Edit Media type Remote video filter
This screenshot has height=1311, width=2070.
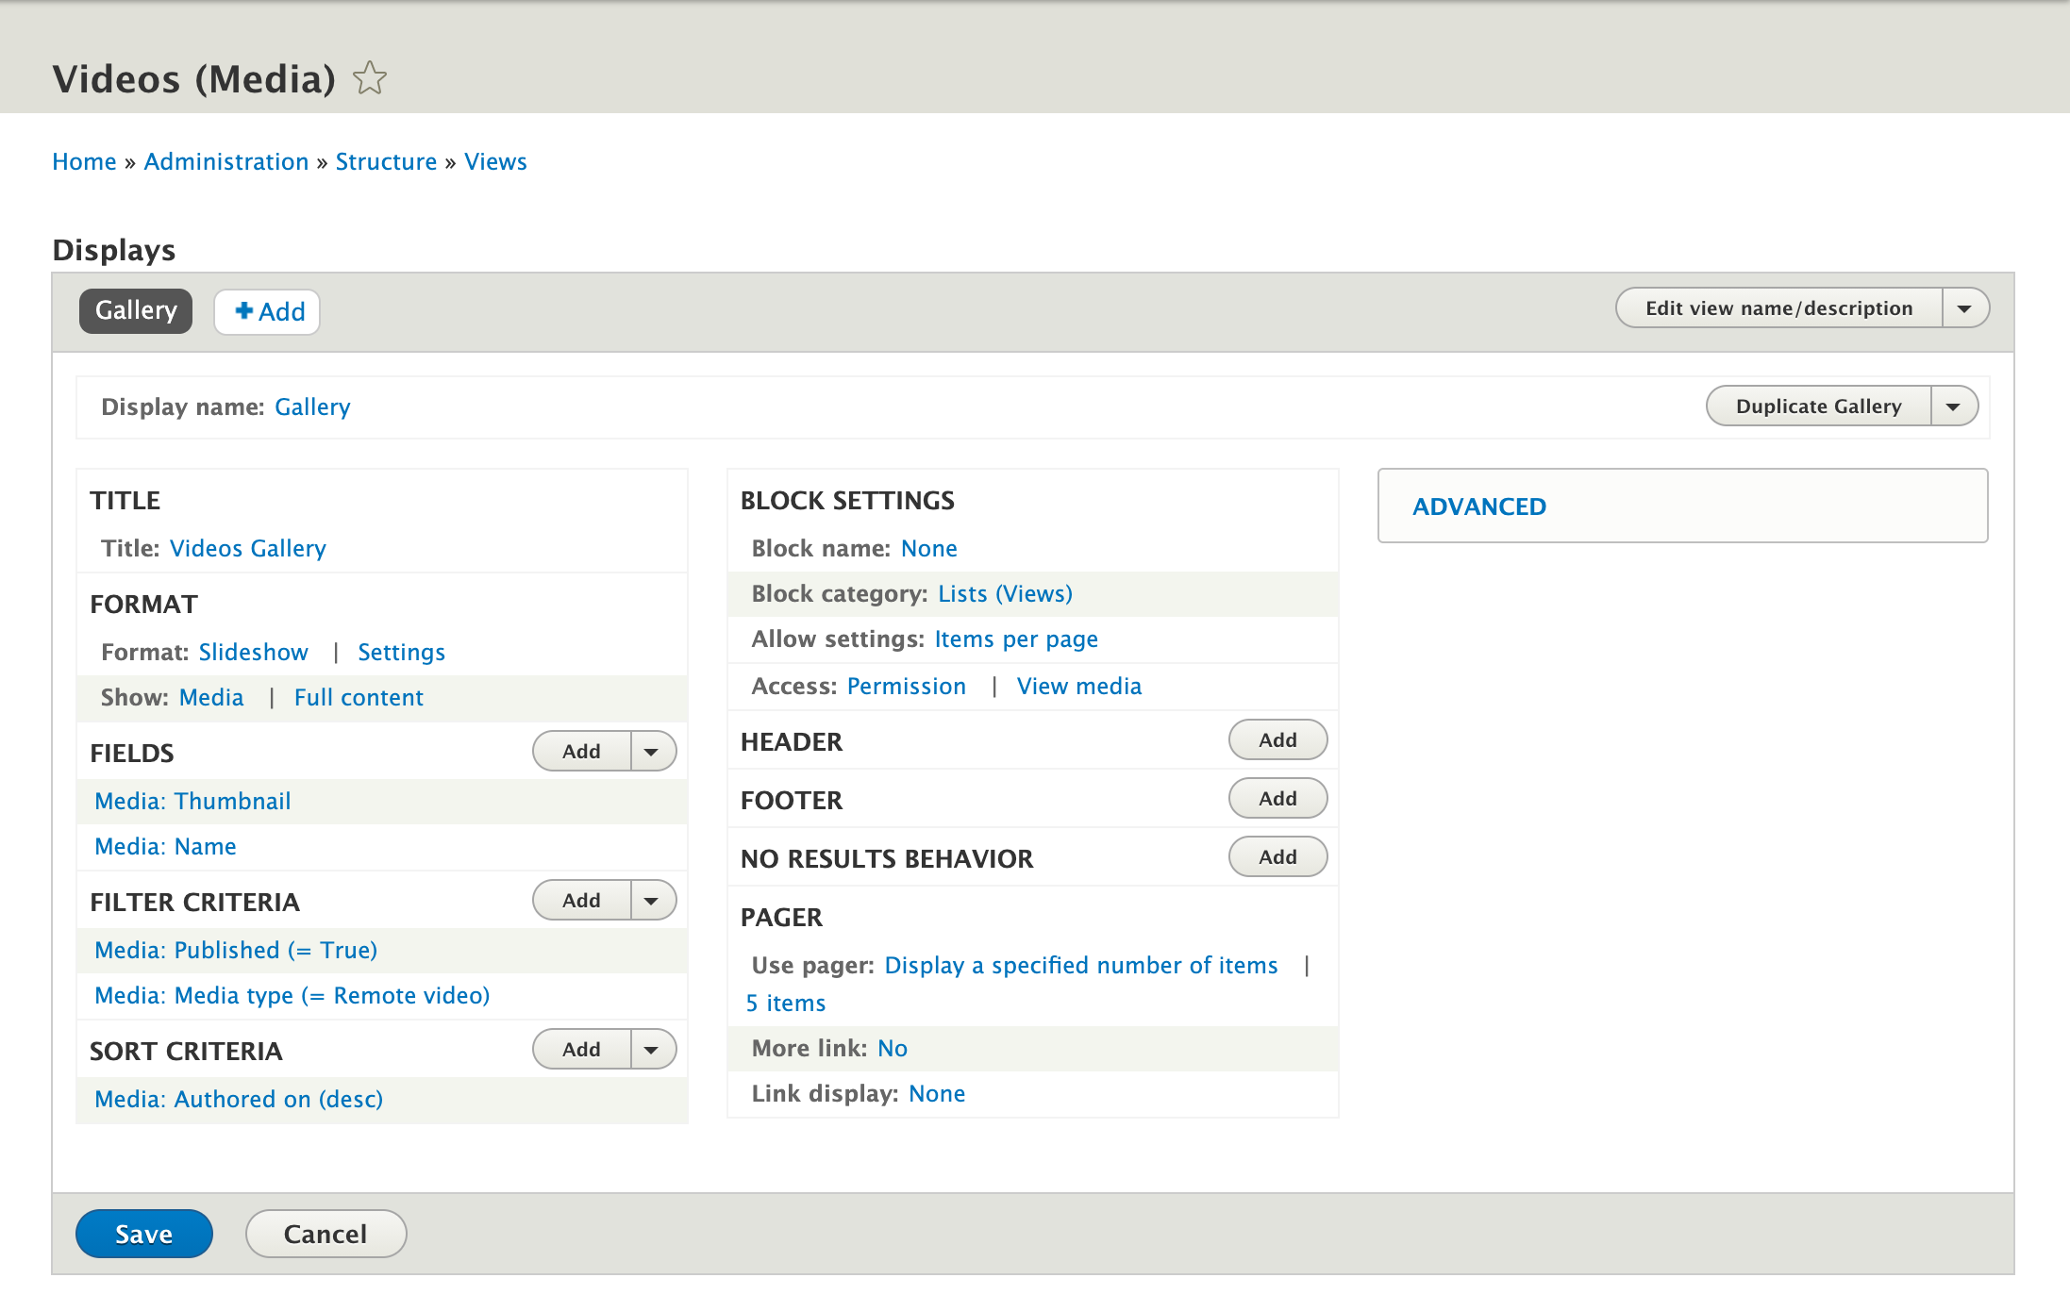(292, 995)
